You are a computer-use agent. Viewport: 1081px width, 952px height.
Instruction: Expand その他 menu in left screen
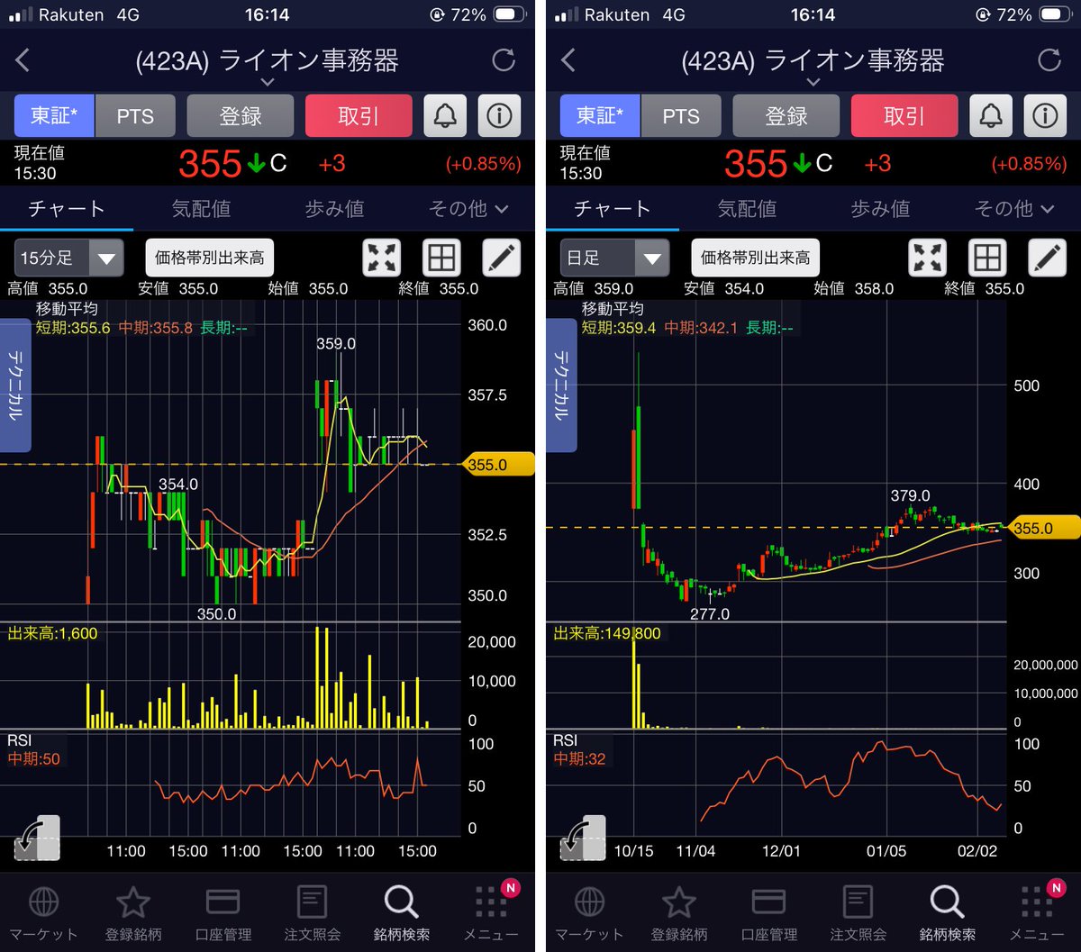tap(468, 209)
